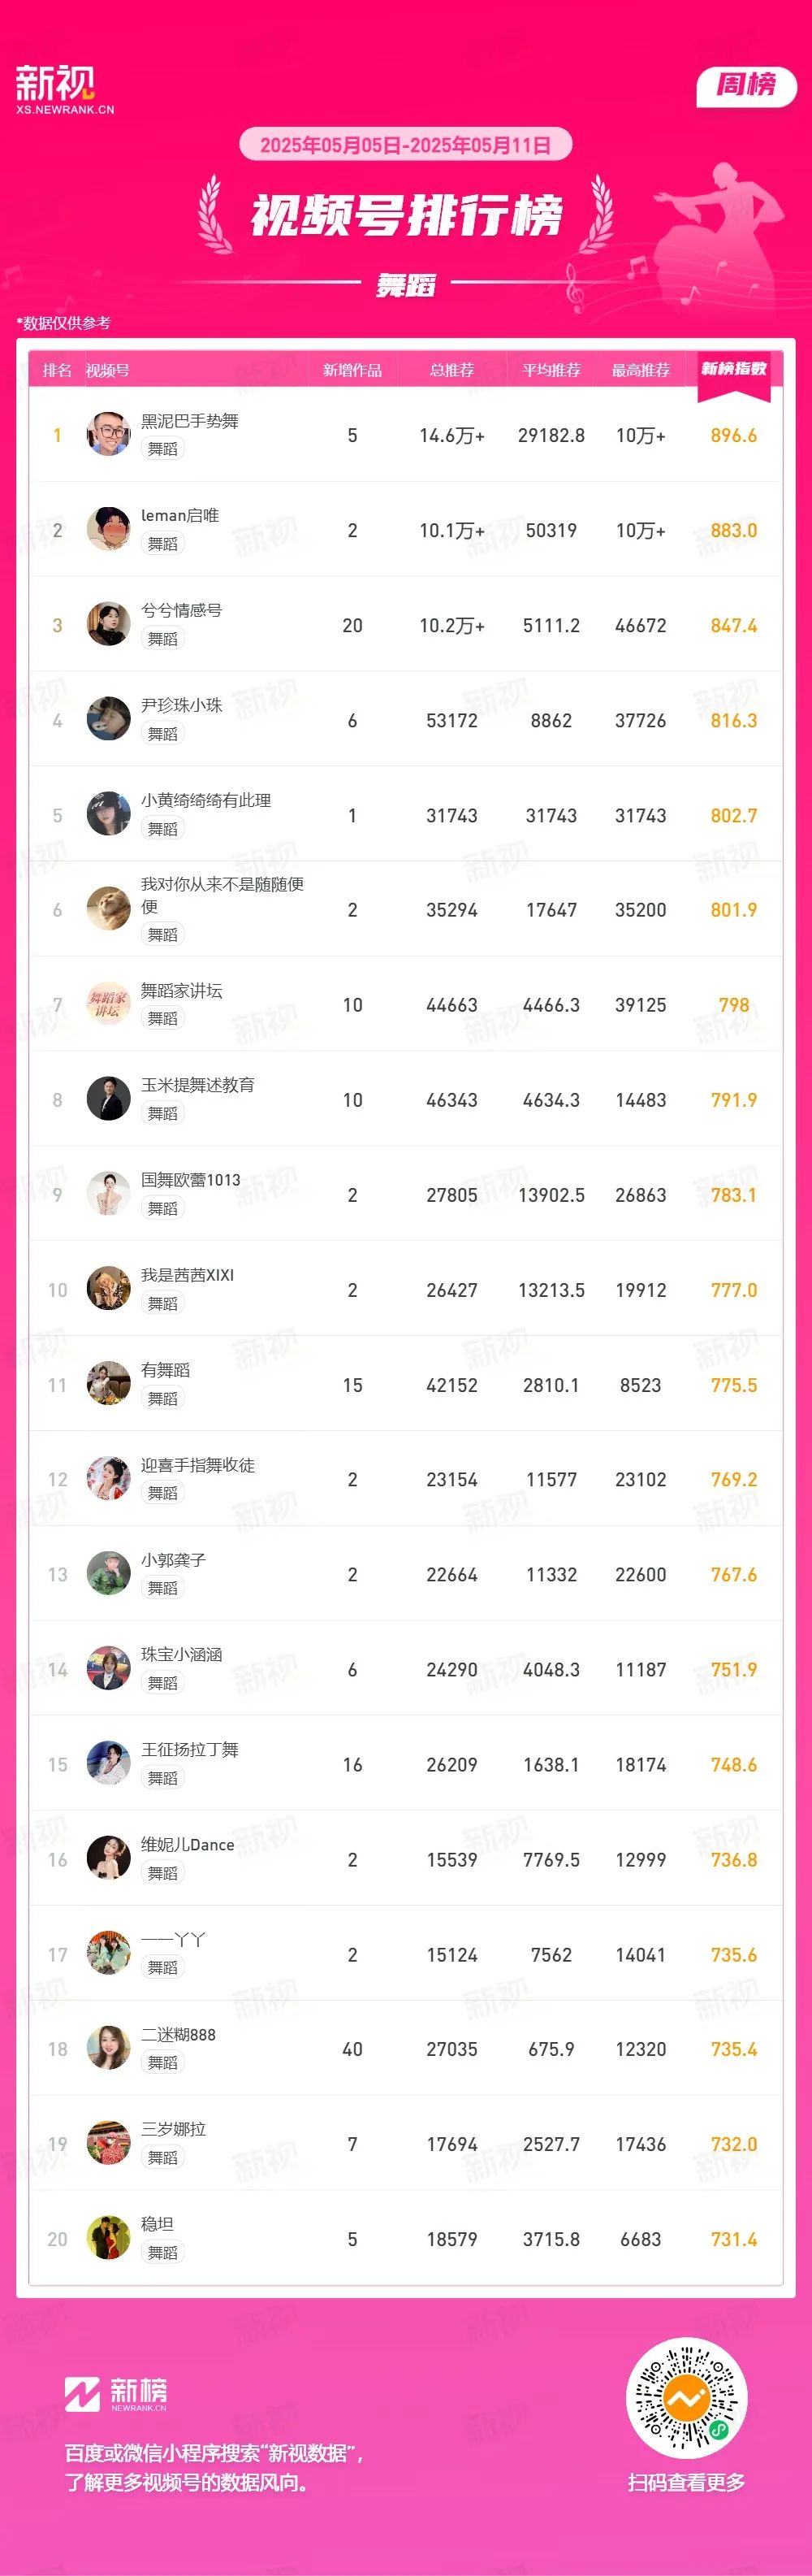Open account name 小黄绮绮绮有此理

pos(205,800)
